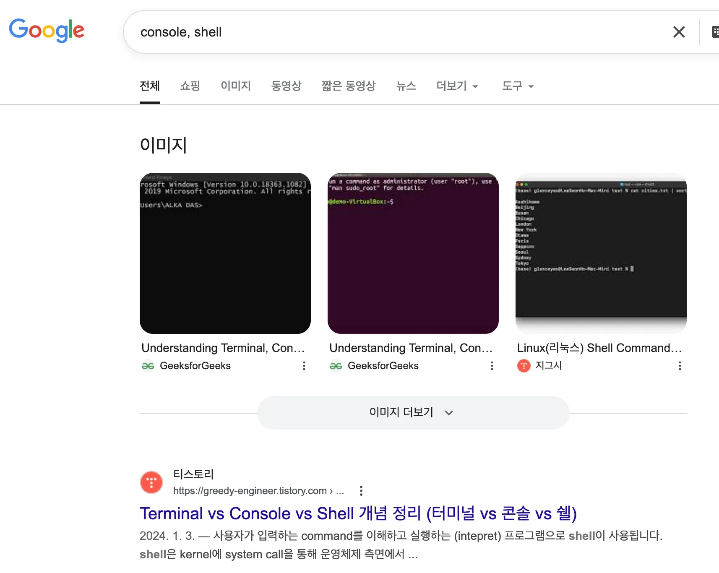Open the purple Ubuntu terminal thumbnail
719x573 pixels.
point(413,253)
